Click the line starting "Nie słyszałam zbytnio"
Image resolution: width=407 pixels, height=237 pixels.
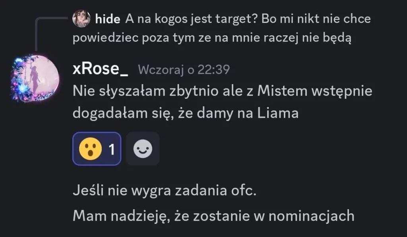[x=223, y=91]
